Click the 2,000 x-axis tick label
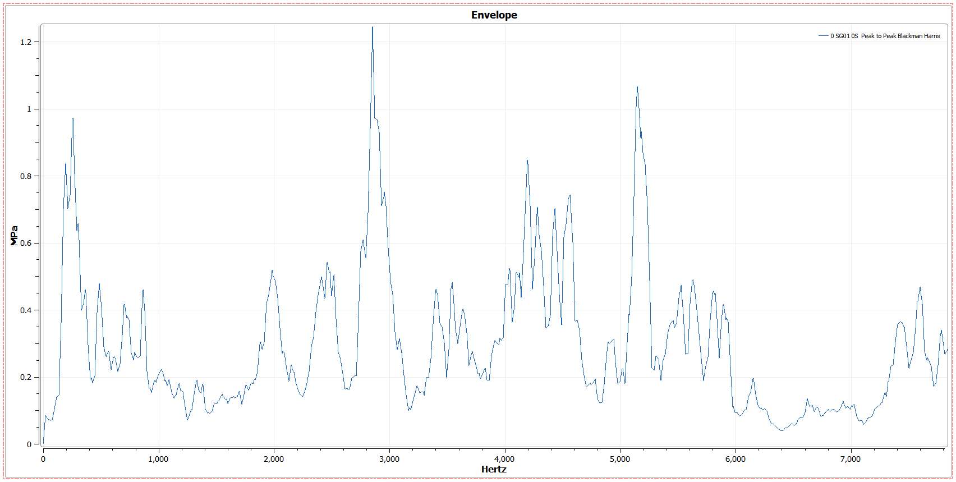 274,459
